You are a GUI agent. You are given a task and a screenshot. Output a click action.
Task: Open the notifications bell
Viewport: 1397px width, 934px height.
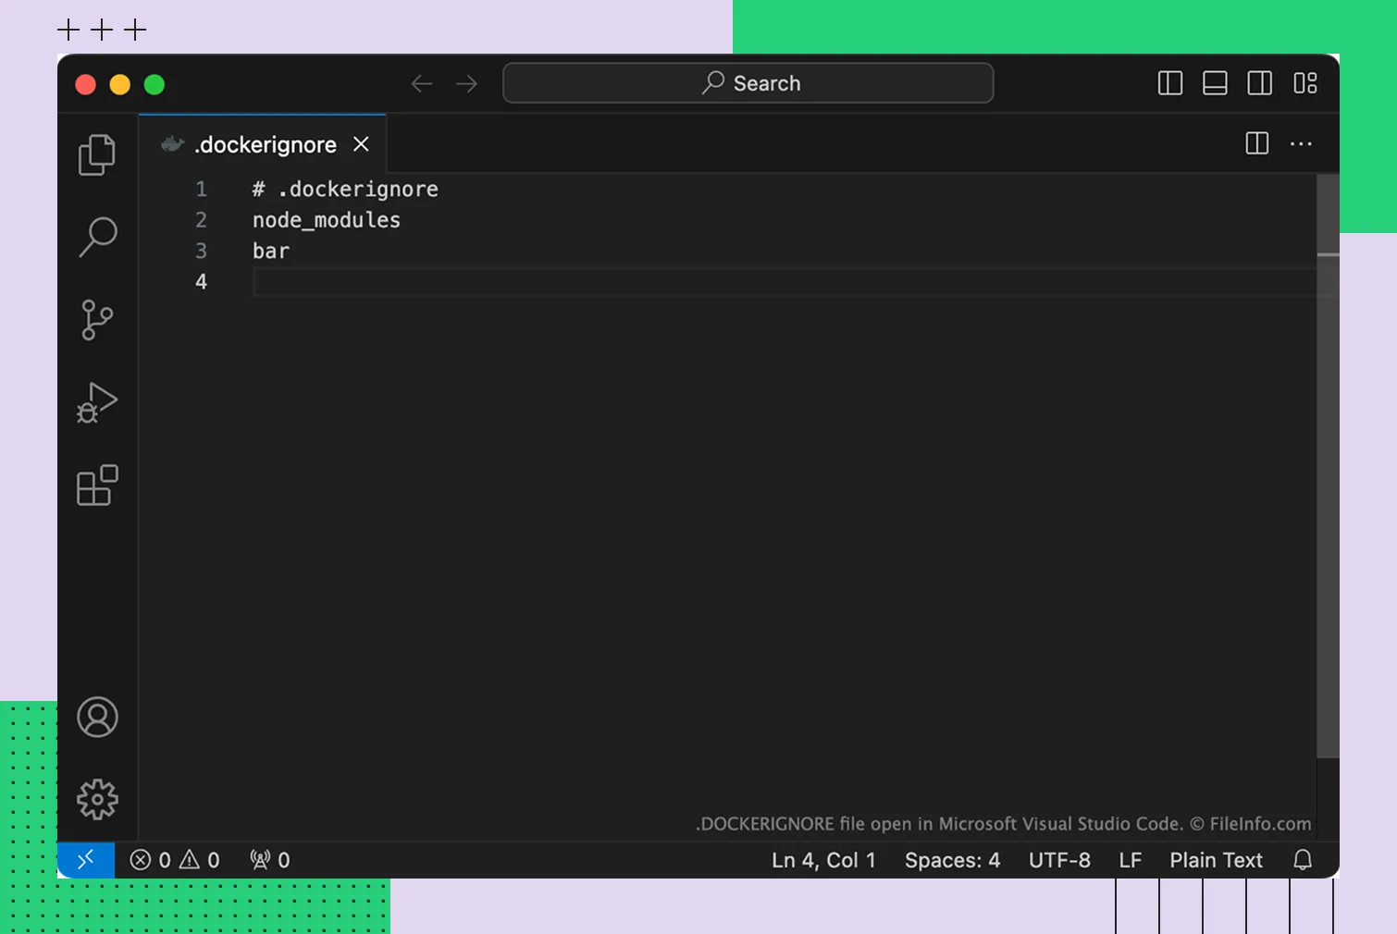tap(1303, 860)
